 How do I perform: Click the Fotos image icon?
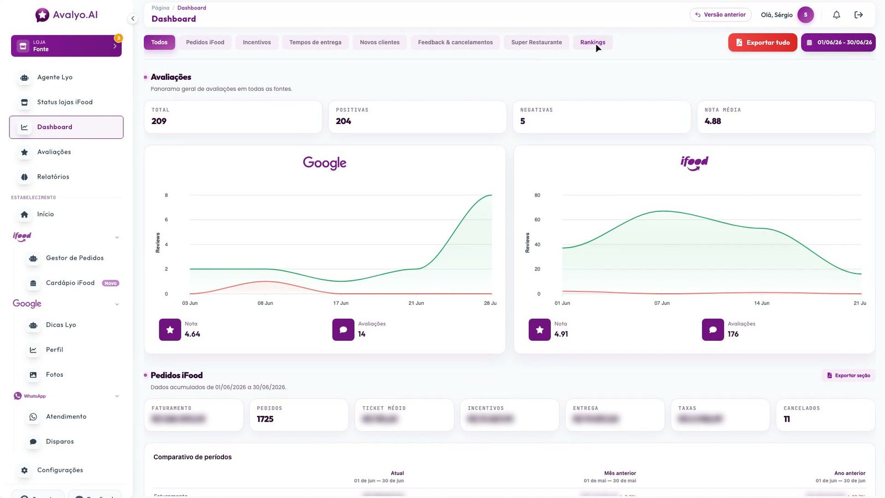click(x=33, y=375)
